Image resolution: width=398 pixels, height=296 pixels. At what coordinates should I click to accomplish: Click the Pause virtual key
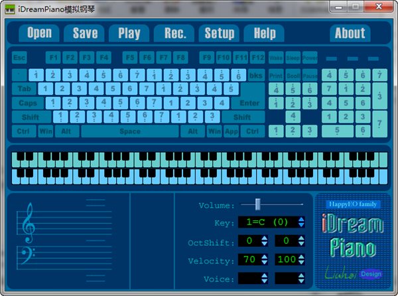pos(310,75)
